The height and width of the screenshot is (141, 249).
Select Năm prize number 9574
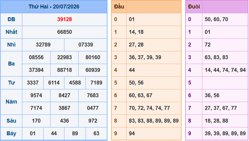coord(36,95)
